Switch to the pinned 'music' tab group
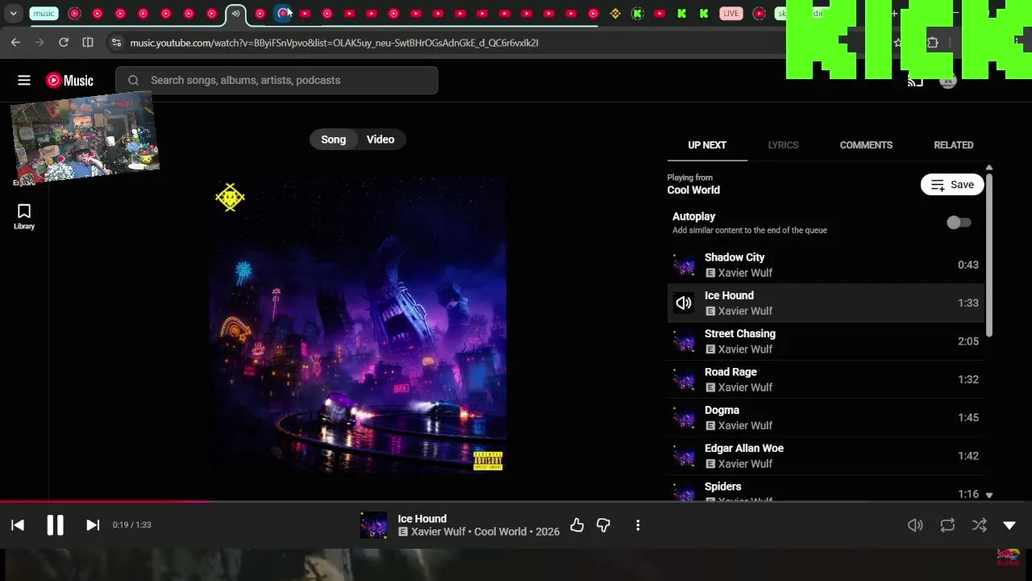The width and height of the screenshot is (1032, 581). (x=44, y=13)
